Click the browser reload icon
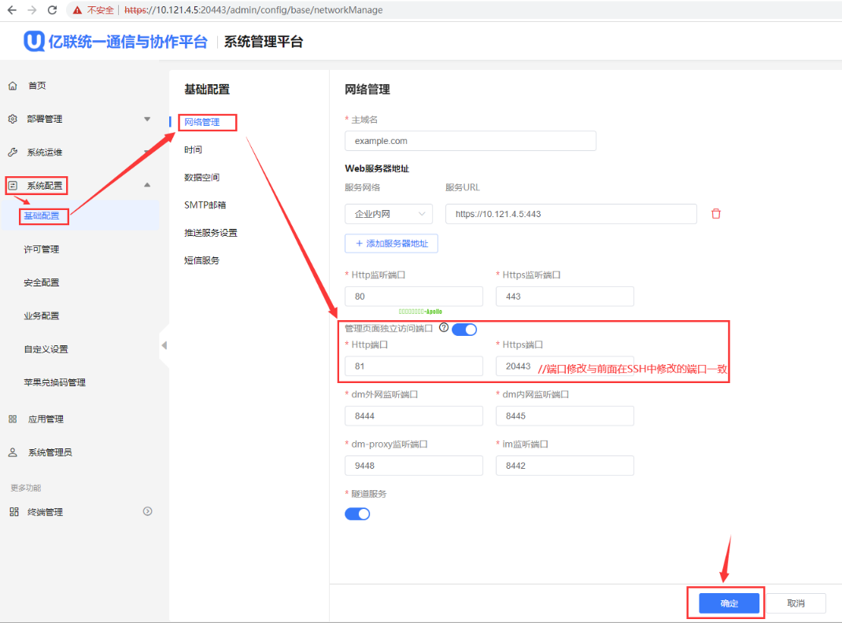 click(x=52, y=10)
